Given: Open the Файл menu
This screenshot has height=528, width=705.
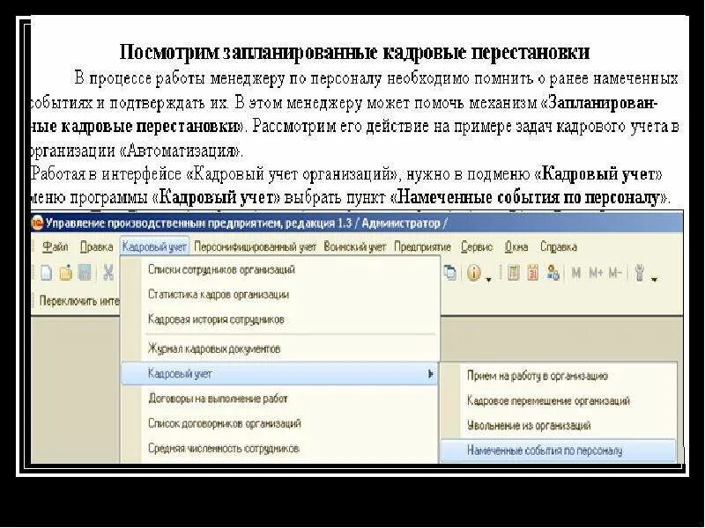Looking at the screenshot, I should tap(56, 247).
